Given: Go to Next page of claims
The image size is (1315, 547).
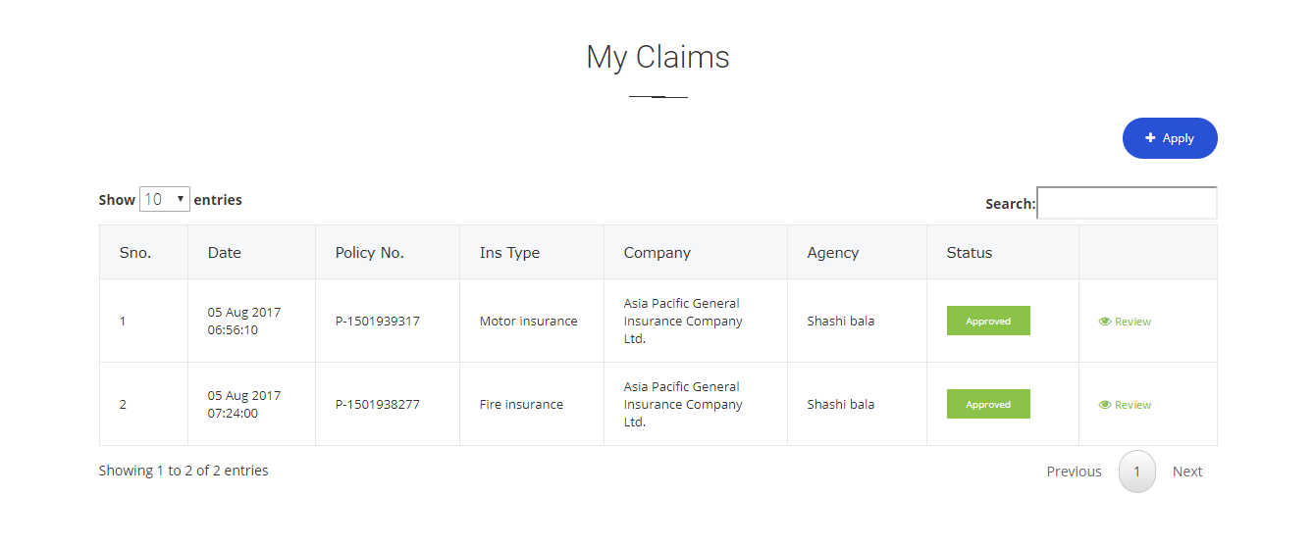Looking at the screenshot, I should (x=1187, y=472).
